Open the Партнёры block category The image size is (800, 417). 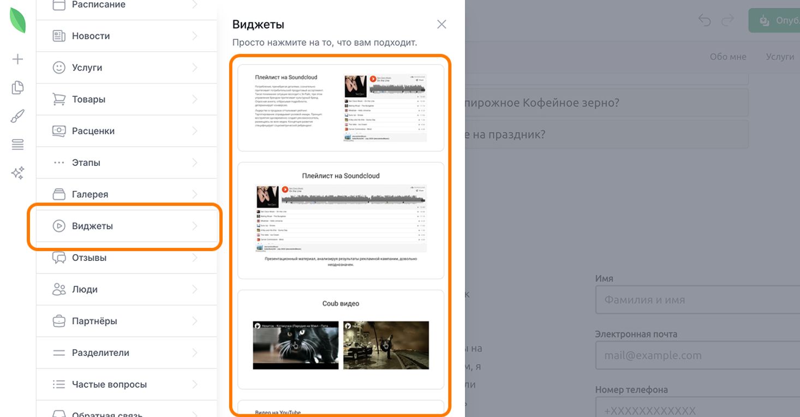[127, 321]
